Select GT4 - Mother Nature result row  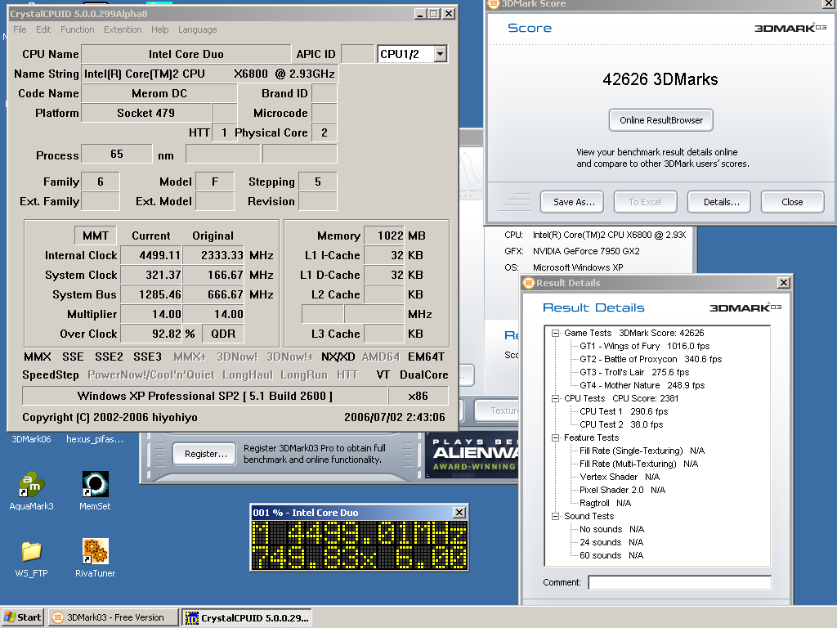pyautogui.click(x=642, y=386)
